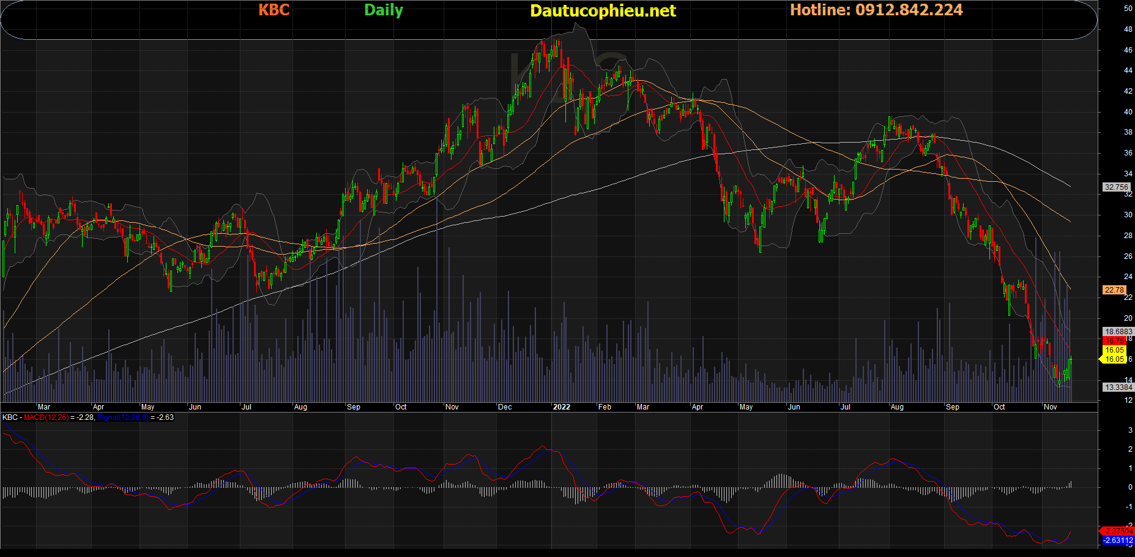This screenshot has width=1135, height=557.
Task: Select the Feb month marker on time axis
Action: coord(605,407)
